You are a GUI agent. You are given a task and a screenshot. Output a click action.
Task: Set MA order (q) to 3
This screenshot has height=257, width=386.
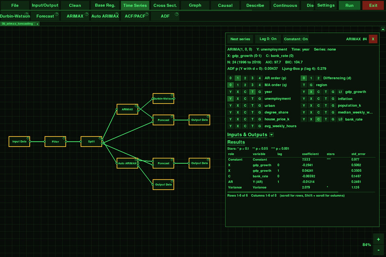(252, 85)
